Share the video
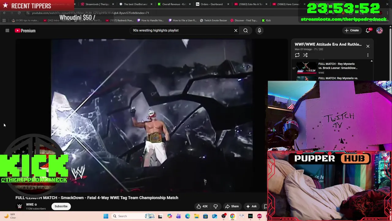Image resolution: width=392 pixels, height=221 pixels. tap(232, 206)
